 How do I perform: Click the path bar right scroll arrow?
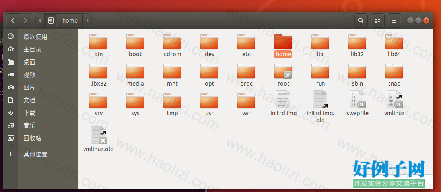pyautogui.click(x=87, y=21)
